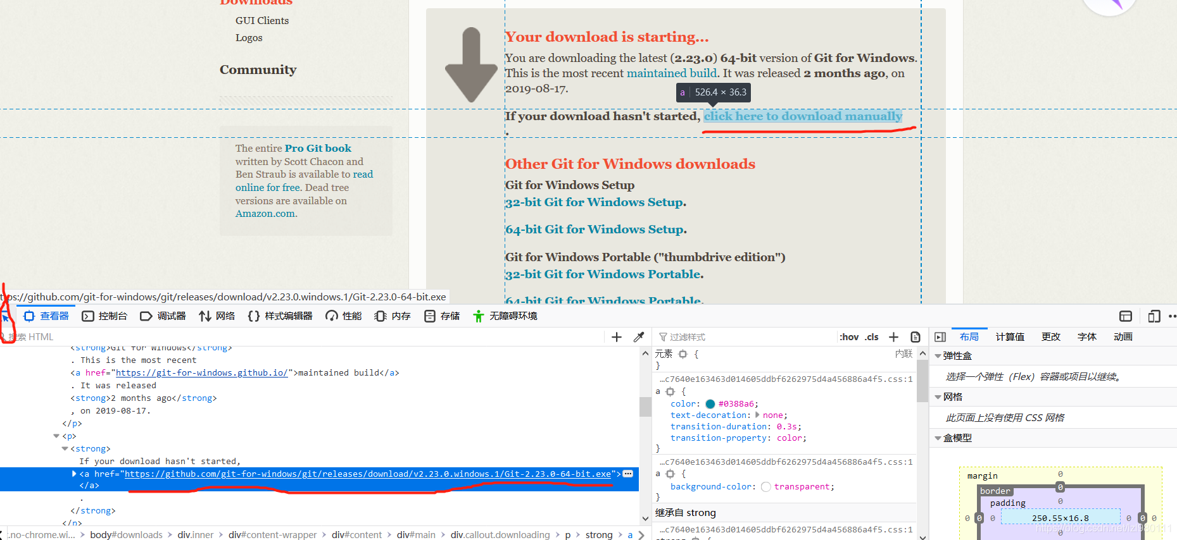This screenshot has width=1177, height=540.
Task: Collapse the sidebar pane toggle icon
Action: (x=940, y=337)
